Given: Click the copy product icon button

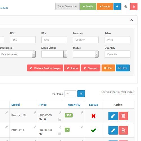Looking at the screenshot, I should pyautogui.click(x=125, y=6).
